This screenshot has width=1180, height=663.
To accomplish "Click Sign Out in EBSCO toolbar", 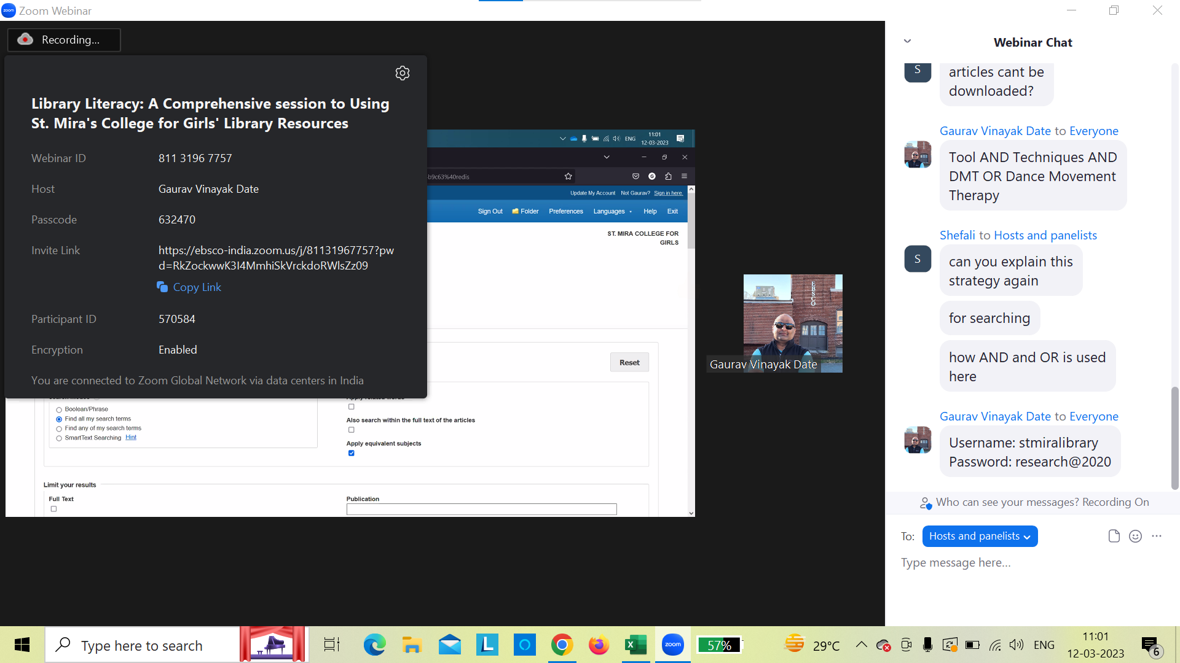I will point(490,211).
